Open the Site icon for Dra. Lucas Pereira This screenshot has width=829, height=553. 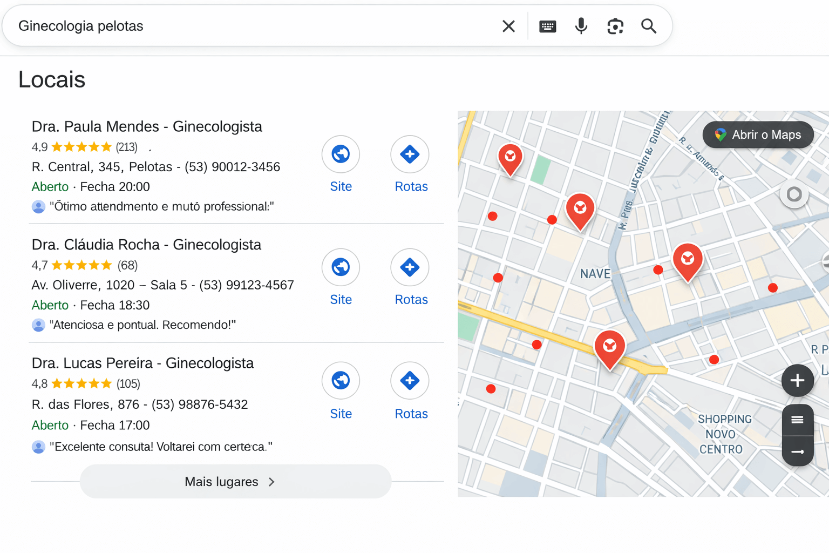(x=341, y=381)
